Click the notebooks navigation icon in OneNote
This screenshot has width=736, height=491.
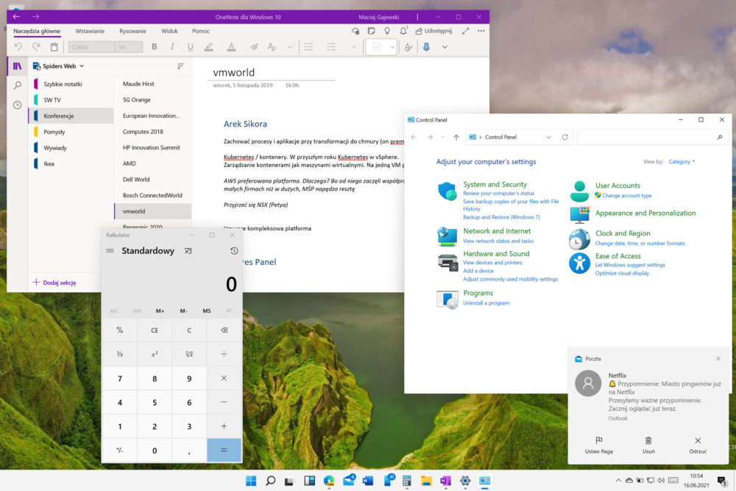18,66
